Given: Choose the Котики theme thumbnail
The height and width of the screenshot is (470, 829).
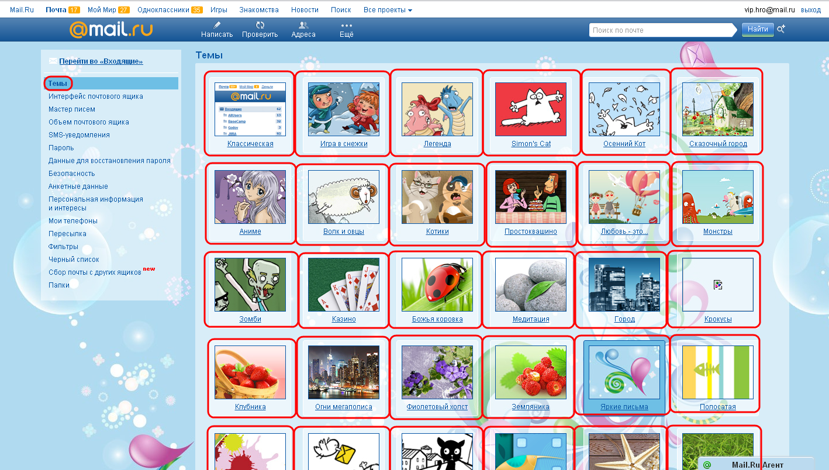Looking at the screenshot, I should [437, 197].
